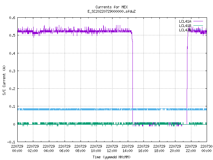Click the y-axis tick value 0.1

tap(12, 106)
